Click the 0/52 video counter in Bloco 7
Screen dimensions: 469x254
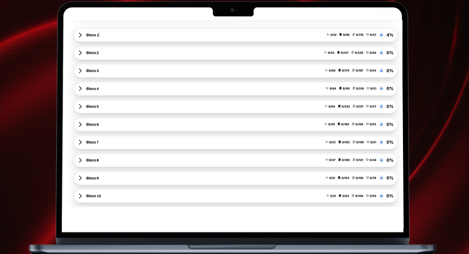(332, 142)
